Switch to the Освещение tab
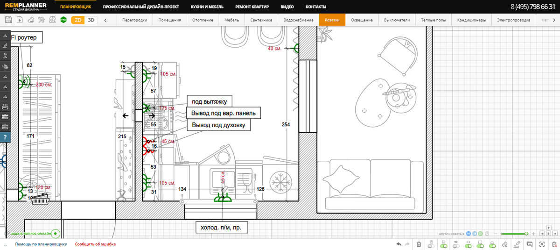The width and height of the screenshot is (560, 250). [362, 20]
